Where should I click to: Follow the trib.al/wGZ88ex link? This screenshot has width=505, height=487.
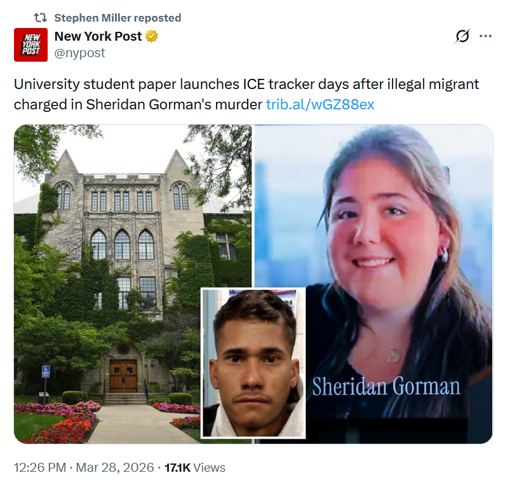coord(320,104)
